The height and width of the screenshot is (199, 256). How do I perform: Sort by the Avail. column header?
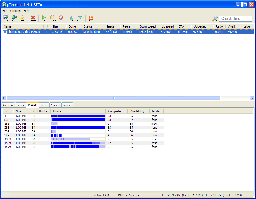click(233, 26)
